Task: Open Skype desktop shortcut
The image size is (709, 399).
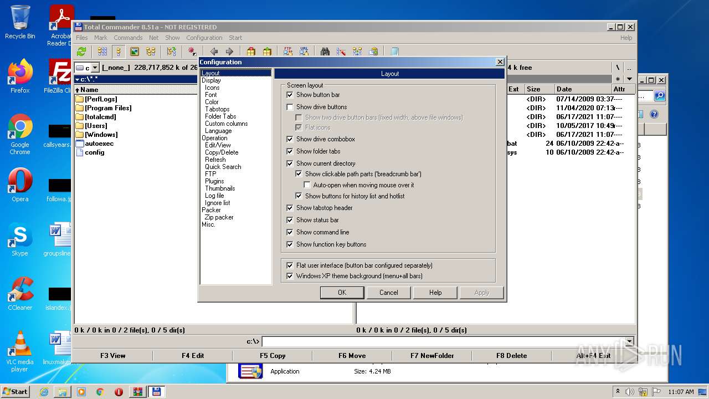Action: 20,239
